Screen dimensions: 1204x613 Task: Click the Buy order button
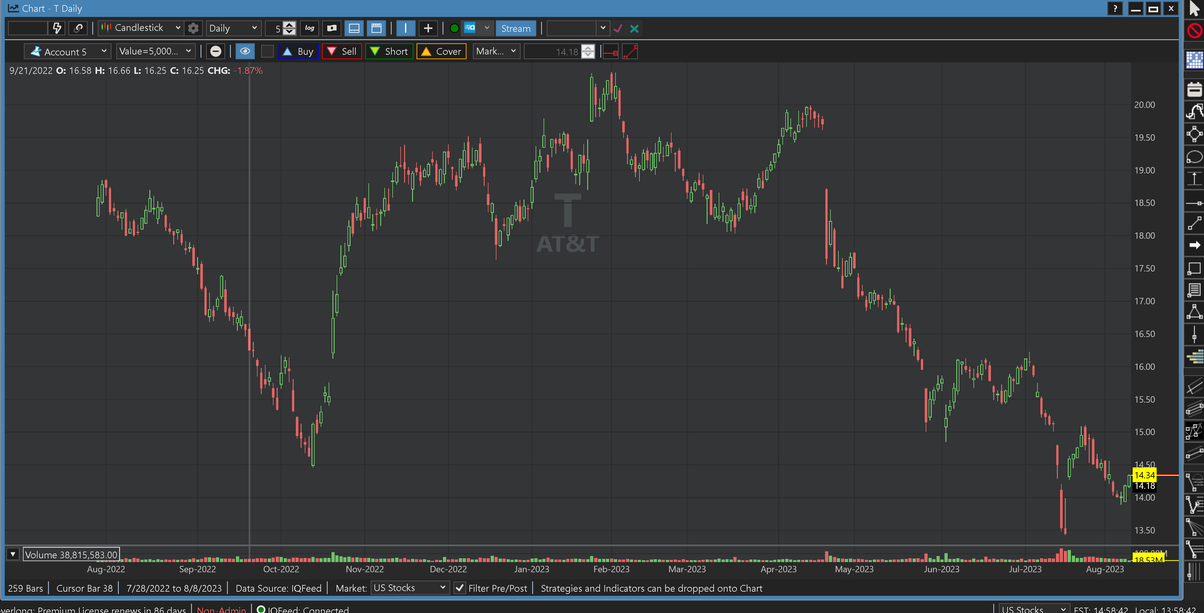coord(298,51)
